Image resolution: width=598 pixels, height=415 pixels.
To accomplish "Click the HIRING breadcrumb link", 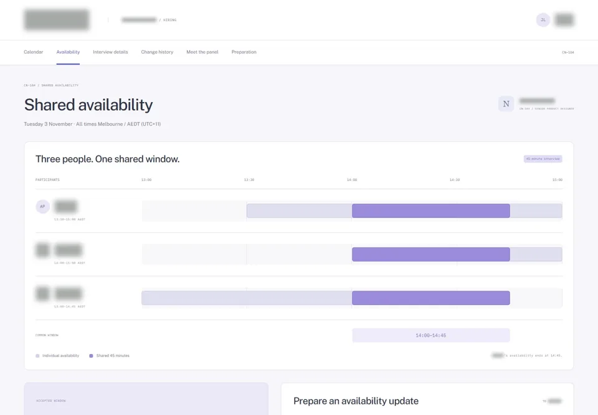I will click(169, 20).
